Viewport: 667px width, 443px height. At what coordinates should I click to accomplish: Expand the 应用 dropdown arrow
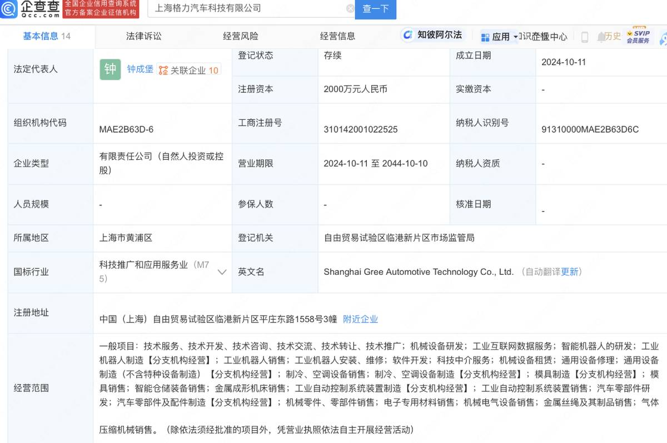tap(515, 37)
